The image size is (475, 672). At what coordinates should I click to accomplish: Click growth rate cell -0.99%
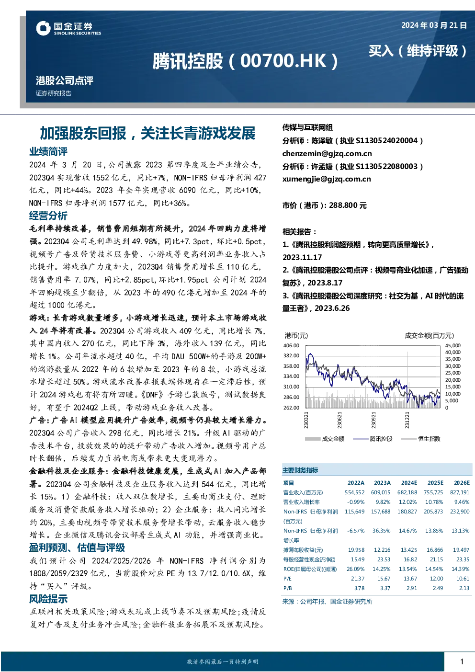[356, 502]
